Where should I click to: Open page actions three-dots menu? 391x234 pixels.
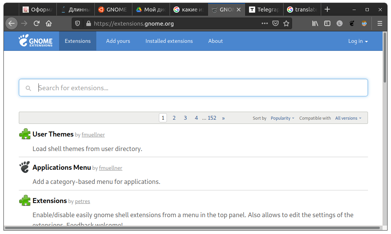click(265, 23)
